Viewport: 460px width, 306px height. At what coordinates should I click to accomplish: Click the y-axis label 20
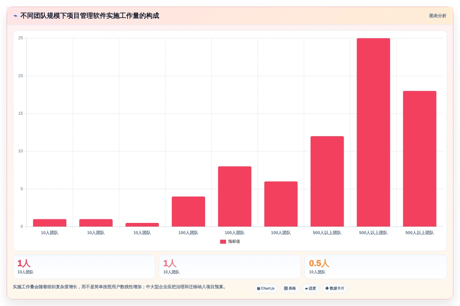[x=20, y=76]
